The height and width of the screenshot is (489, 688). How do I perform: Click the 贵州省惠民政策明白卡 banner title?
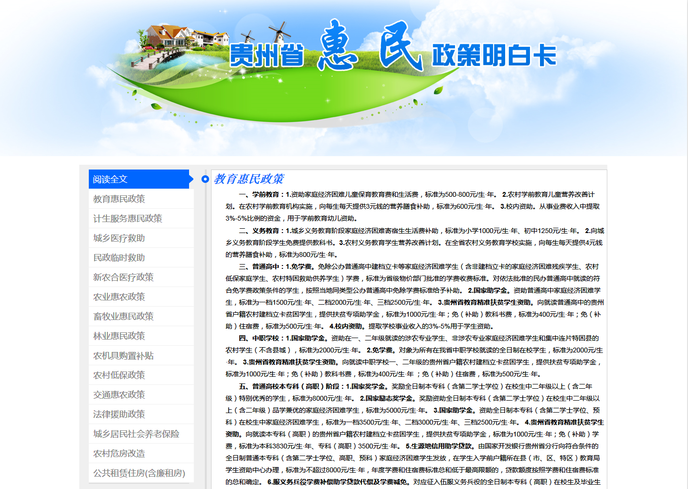392,53
